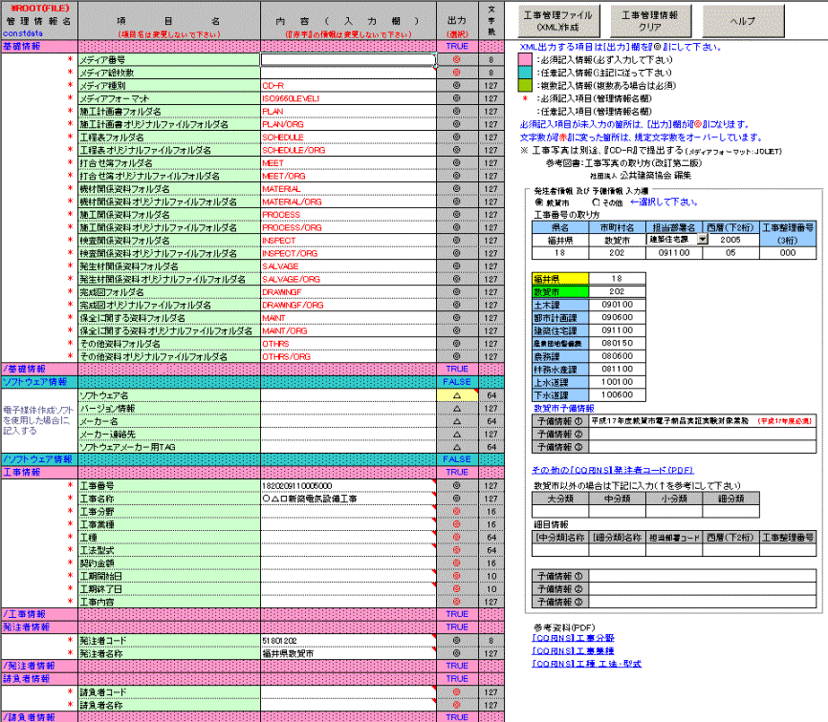Click the 工期開始日 input cell
Image resolution: width=828 pixels, height=722 pixels.
[349, 576]
